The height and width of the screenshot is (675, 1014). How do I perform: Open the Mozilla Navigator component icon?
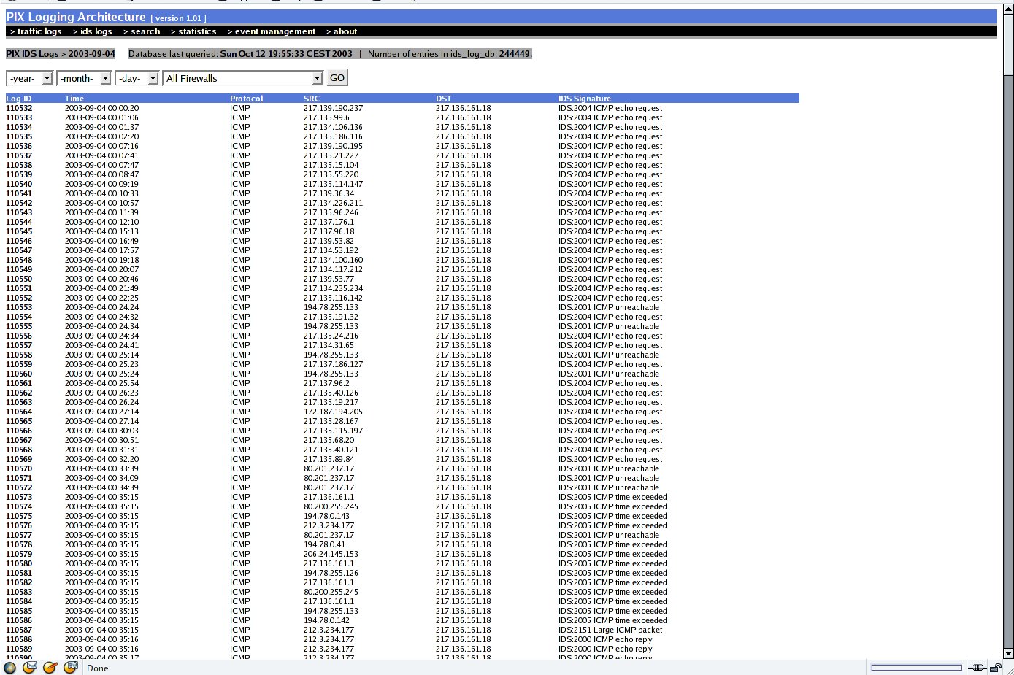(9, 668)
